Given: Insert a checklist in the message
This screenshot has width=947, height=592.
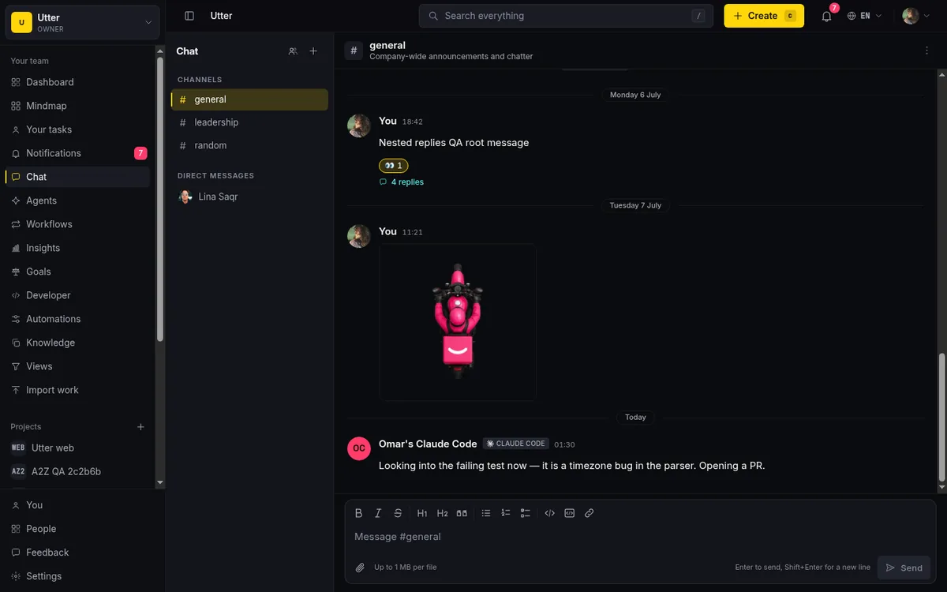Looking at the screenshot, I should [526, 513].
